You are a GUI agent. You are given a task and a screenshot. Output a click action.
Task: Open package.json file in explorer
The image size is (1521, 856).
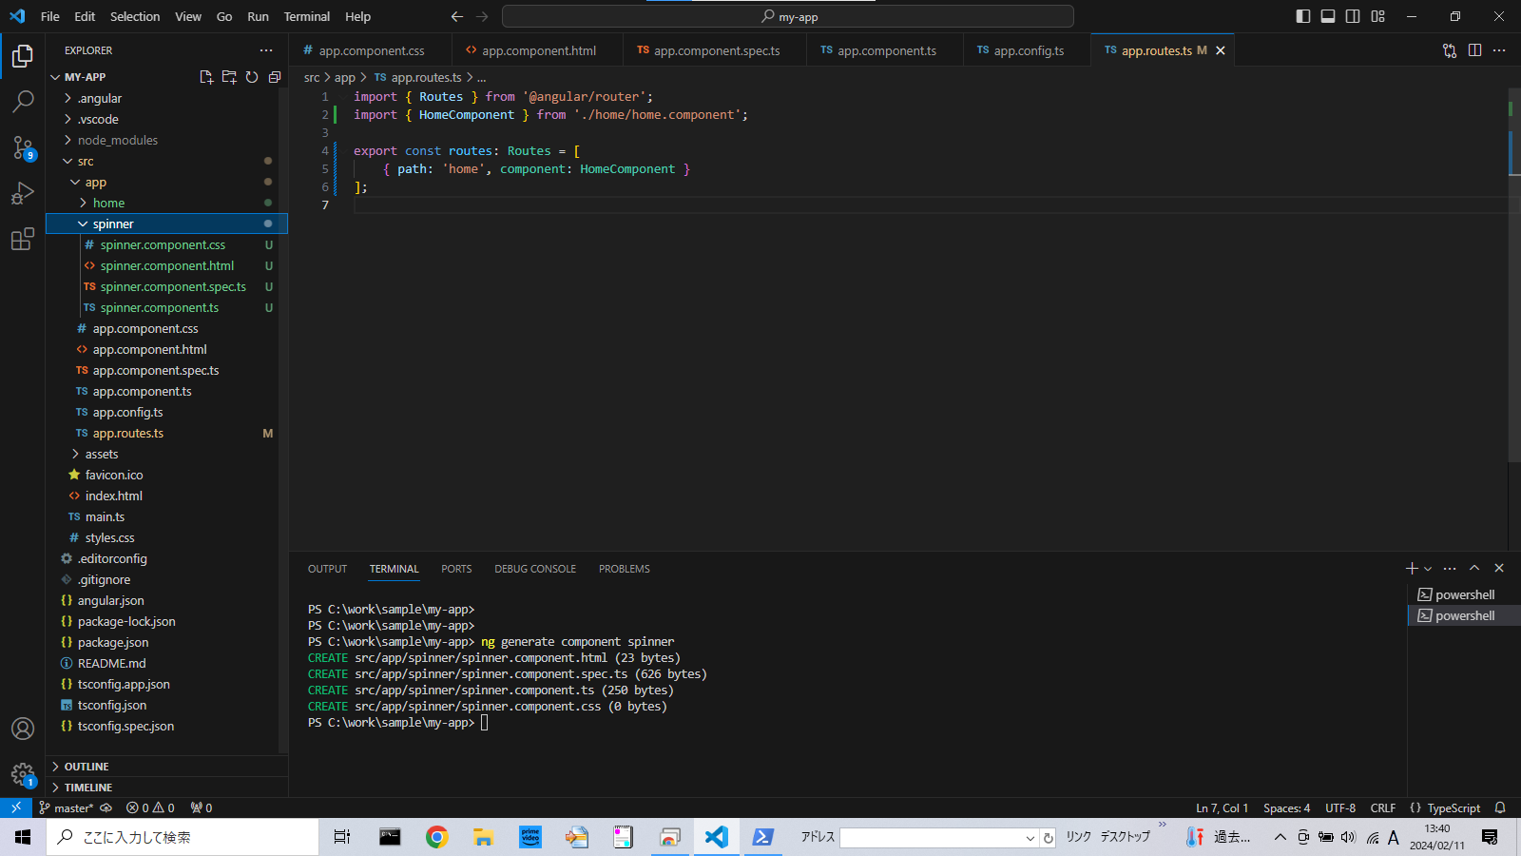[166, 642]
